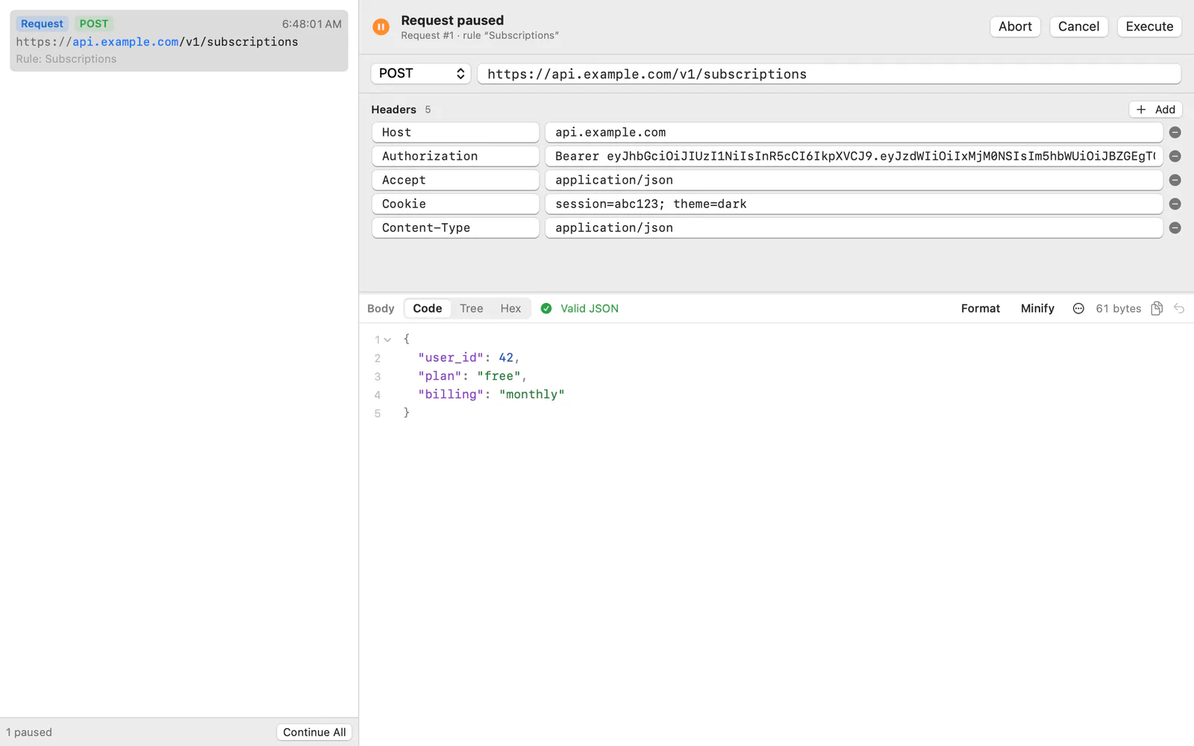This screenshot has width=1194, height=746.
Task: Edit the Cookie header name field
Action: click(x=455, y=204)
